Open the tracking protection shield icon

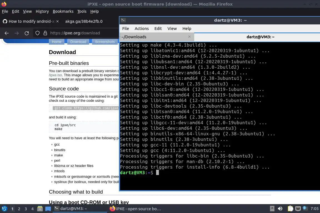[x=37, y=33]
